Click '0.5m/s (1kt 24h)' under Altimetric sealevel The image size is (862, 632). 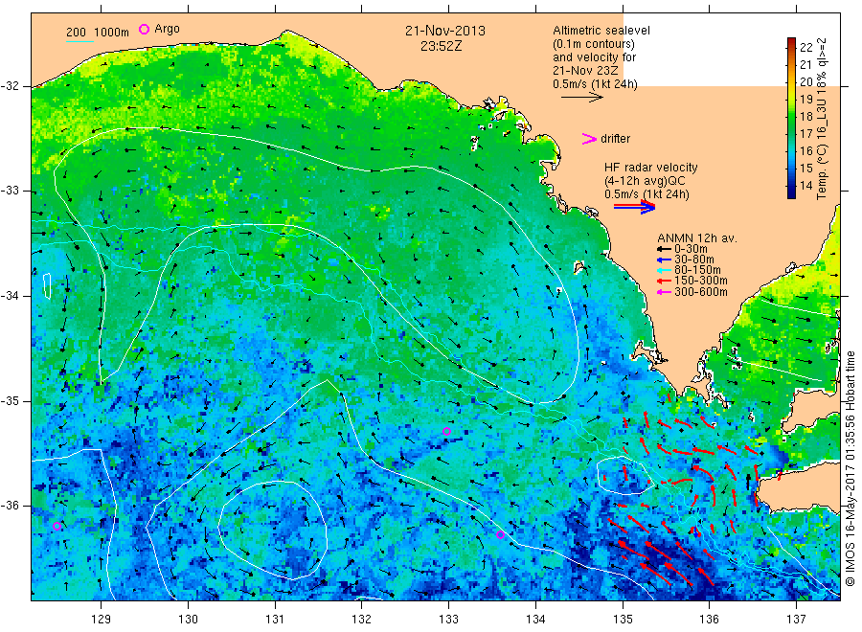[596, 84]
